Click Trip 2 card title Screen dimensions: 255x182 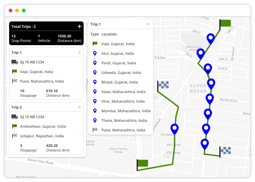click(x=16, y=107)
